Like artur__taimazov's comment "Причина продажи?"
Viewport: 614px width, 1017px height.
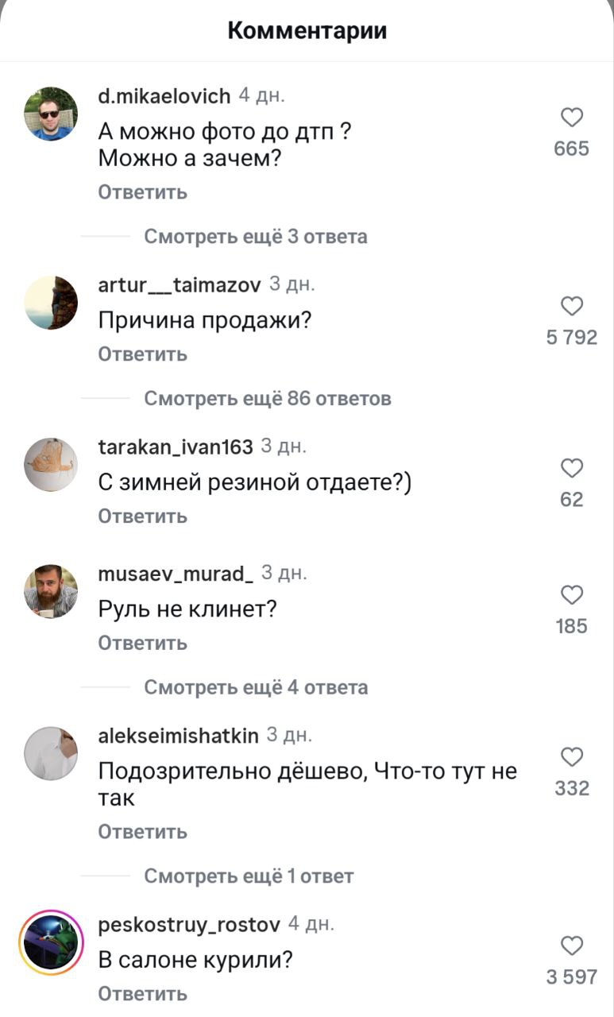(572, 306)
